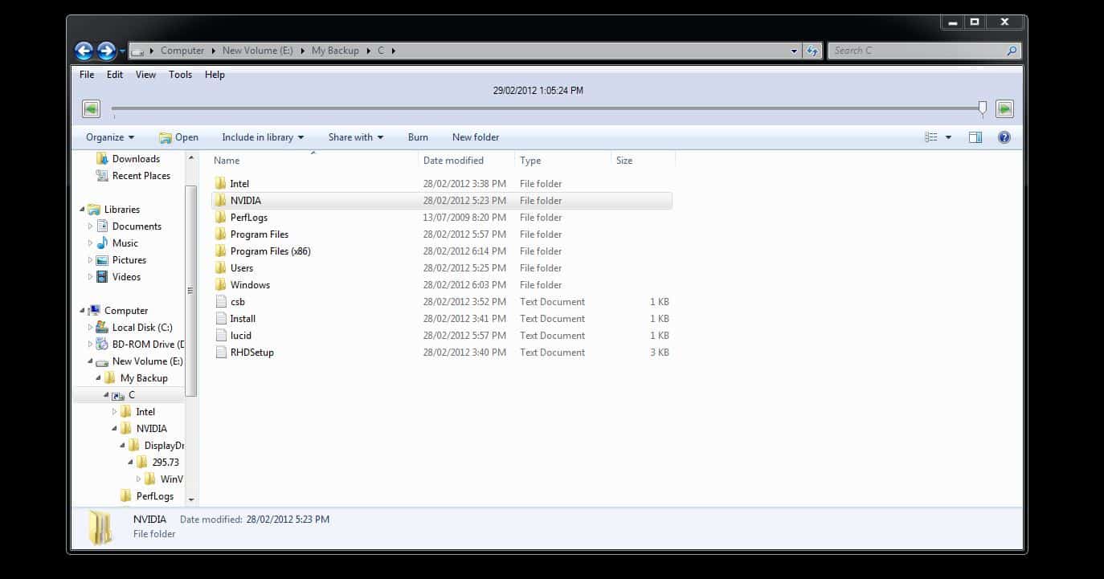Open the View menu
Screen dimensions: 1104x579
tap(145, 75)
